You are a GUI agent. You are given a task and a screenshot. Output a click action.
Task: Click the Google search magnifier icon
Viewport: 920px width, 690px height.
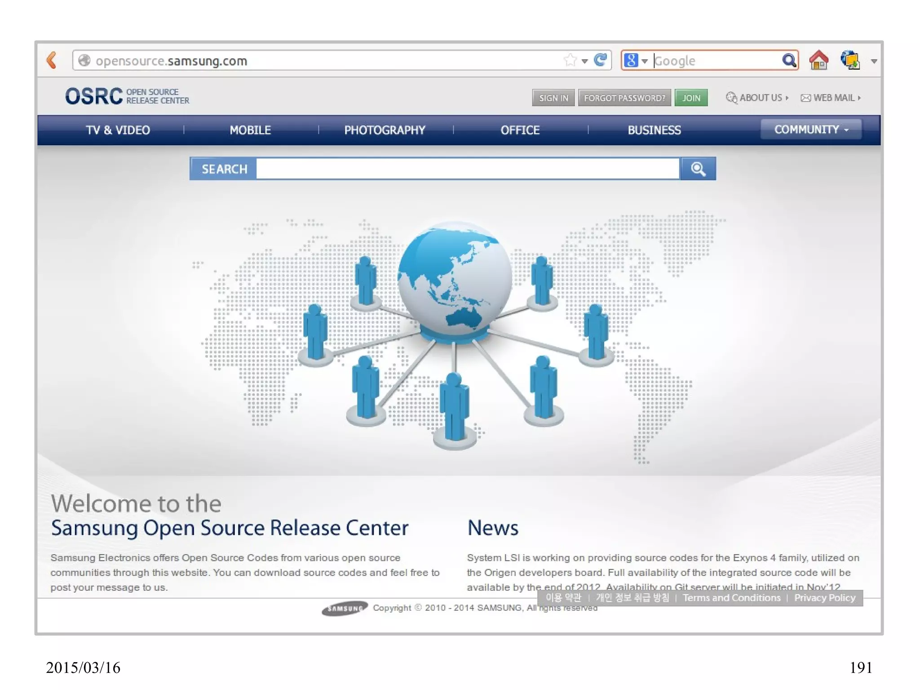(788, 60)
